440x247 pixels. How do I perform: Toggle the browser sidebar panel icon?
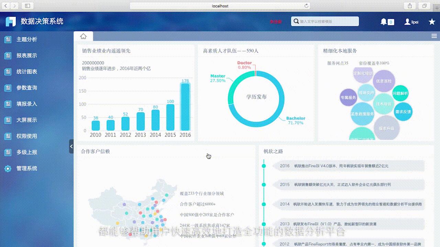pyautogui.click(x=27, y=6)
